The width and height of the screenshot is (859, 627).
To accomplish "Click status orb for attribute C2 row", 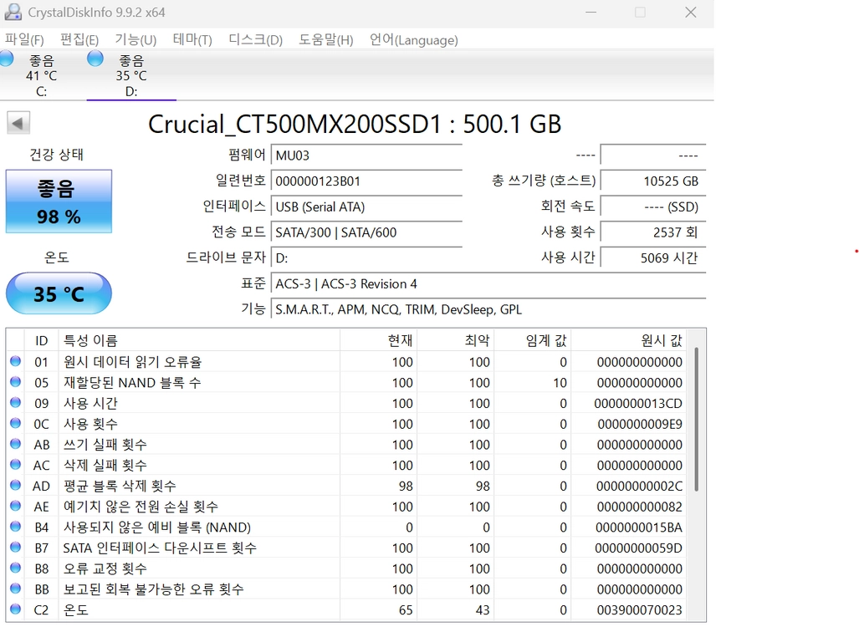I will click(x=15, y=609).
